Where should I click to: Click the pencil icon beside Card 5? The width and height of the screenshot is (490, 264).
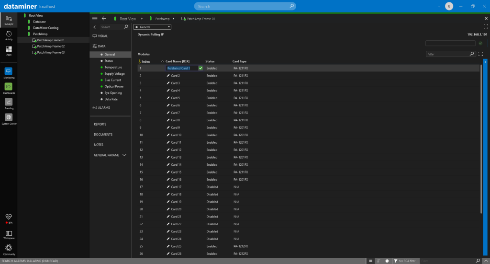[168, 98]
